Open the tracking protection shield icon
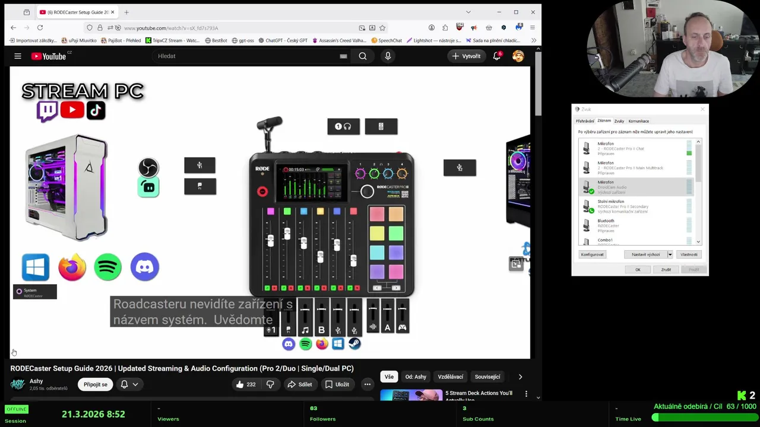Screen dimensions: 760x427 click(x=89, y=28)
